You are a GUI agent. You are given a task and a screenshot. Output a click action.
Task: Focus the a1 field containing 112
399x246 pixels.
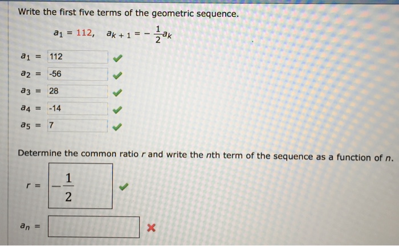(78, 57)
